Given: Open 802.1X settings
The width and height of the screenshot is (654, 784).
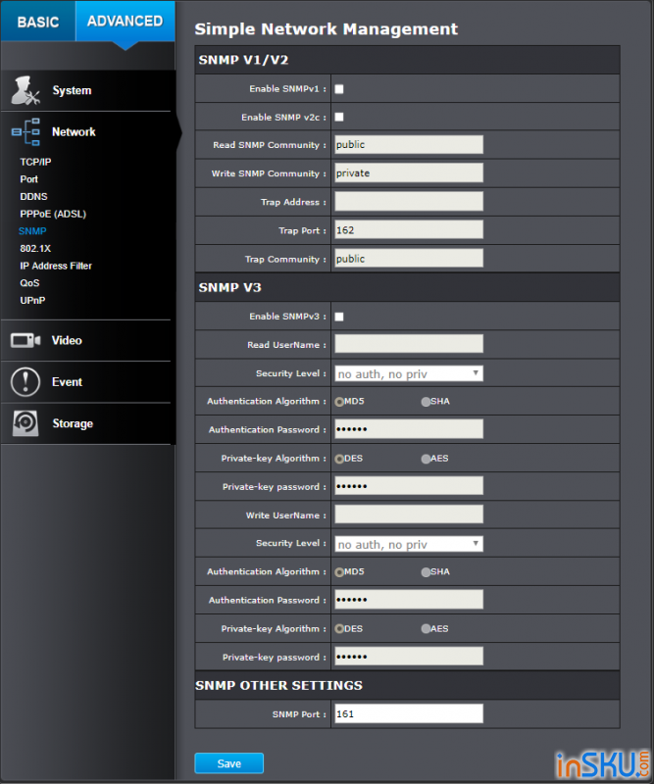Looking at the screenshot, I should tap(35, 249).
